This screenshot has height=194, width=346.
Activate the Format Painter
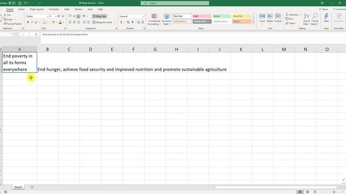[x=12, y=24]
